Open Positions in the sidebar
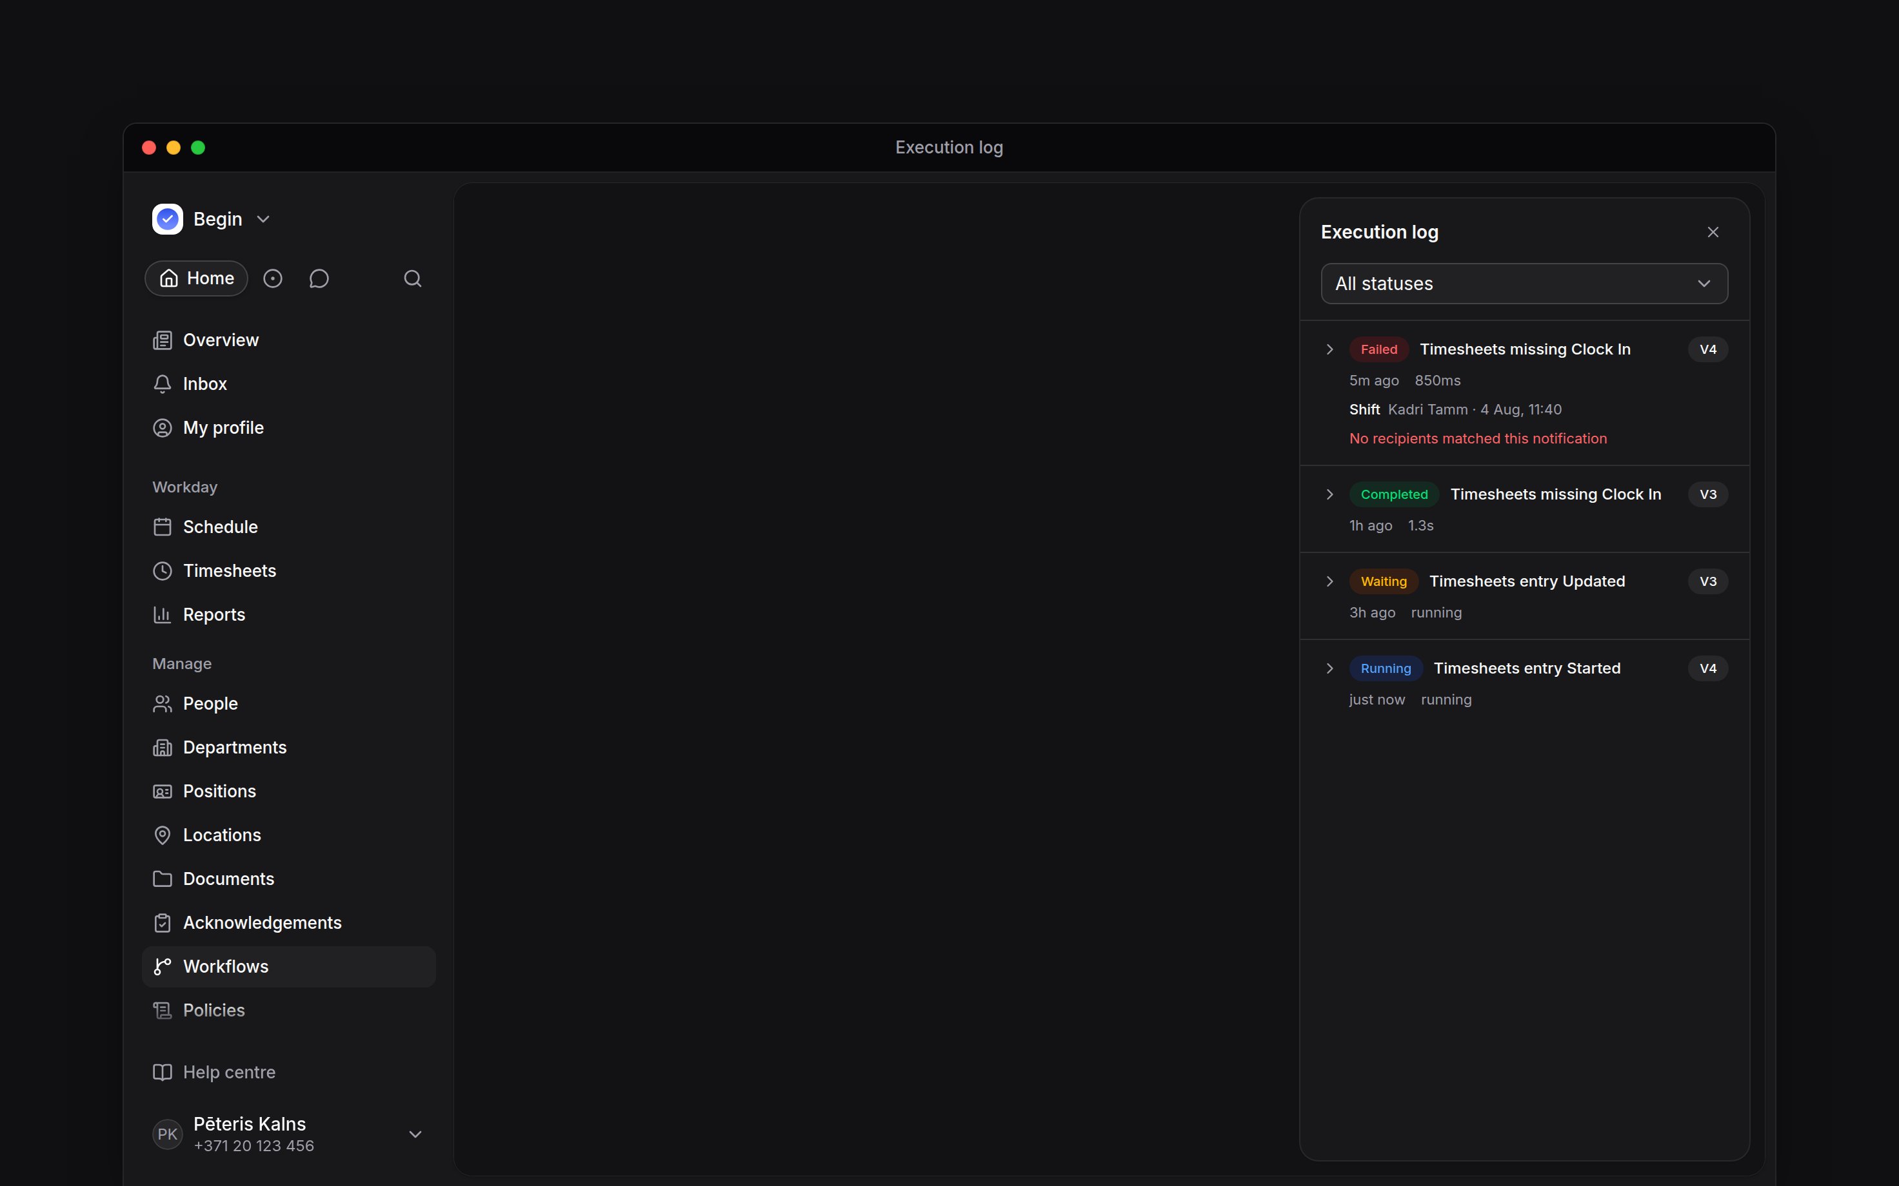Image resolution: width=1899 pixels, height=1186 pixels. (289, 792)
